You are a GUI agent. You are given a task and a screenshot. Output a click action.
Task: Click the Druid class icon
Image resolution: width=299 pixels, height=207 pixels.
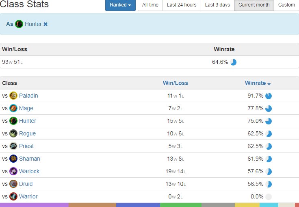(13, 184)
